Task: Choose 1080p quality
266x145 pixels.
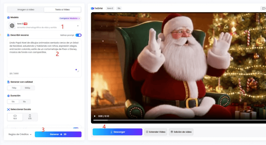Action: click(28, 88)
